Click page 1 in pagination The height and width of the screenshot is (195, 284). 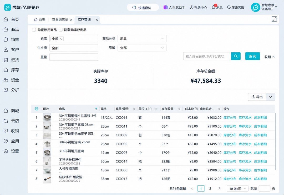pos(201,188)
